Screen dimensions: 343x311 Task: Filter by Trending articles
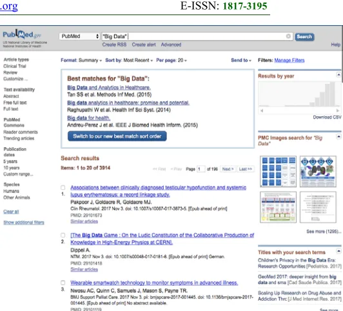19,138
